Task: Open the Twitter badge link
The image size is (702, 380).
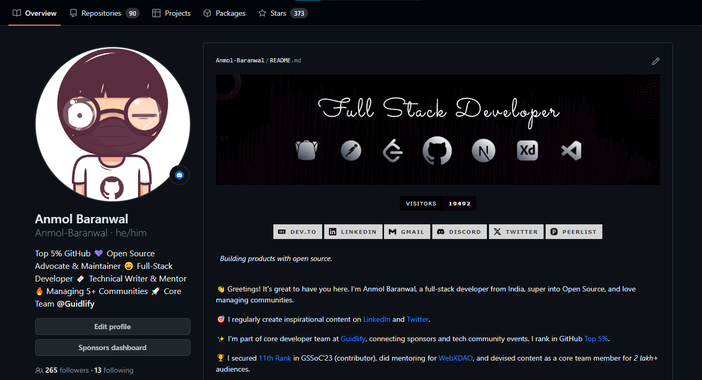Action: [x=516, y=232]
